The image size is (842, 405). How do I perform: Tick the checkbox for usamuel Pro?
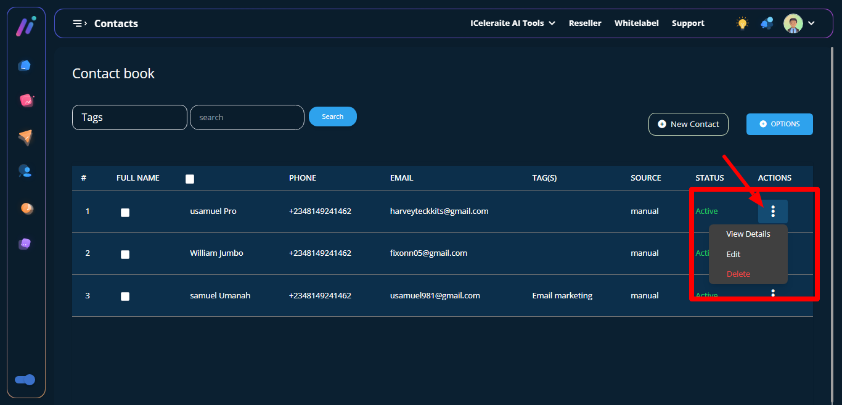pyautogui.click(x=125, y=213)
